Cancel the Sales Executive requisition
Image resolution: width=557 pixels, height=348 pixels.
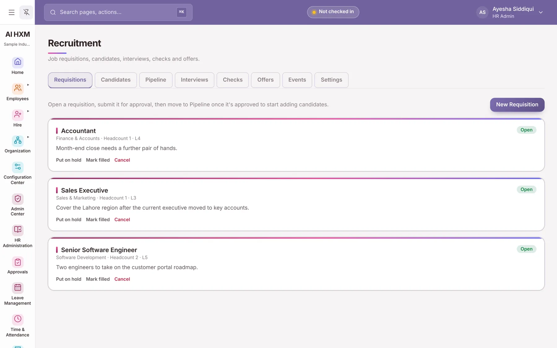[122, 220]
